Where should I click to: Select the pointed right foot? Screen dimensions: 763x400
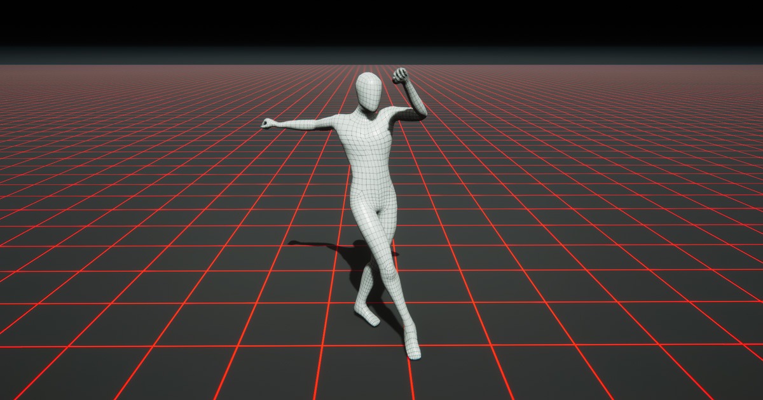coord(410,348)
